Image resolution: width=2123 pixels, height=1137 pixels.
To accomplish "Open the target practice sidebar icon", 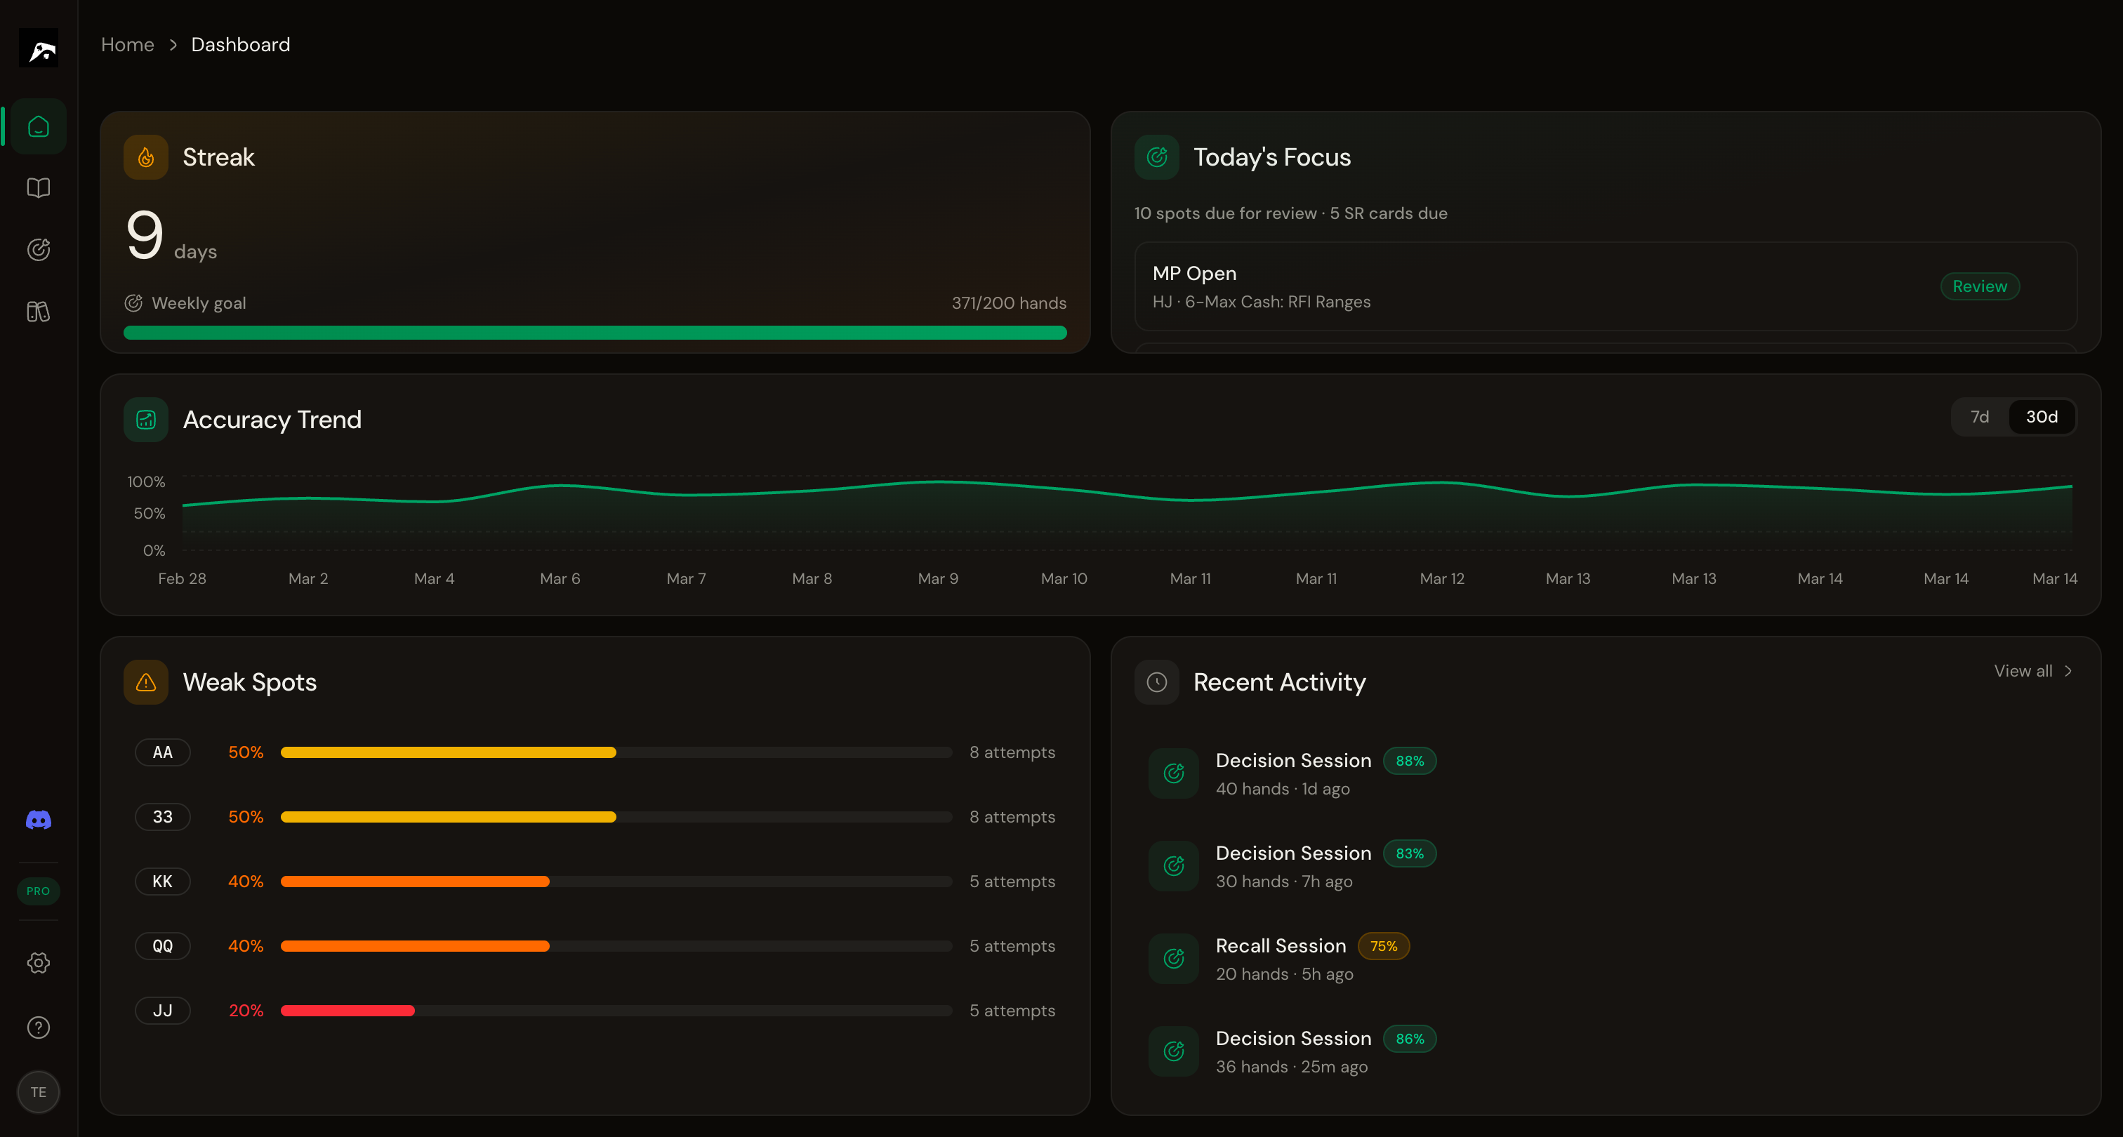I will point(39,250).
